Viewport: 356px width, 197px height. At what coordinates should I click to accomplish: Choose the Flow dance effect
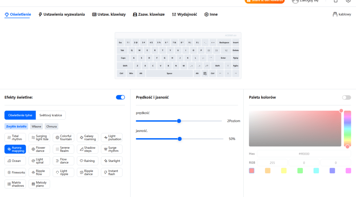[63, 161]
